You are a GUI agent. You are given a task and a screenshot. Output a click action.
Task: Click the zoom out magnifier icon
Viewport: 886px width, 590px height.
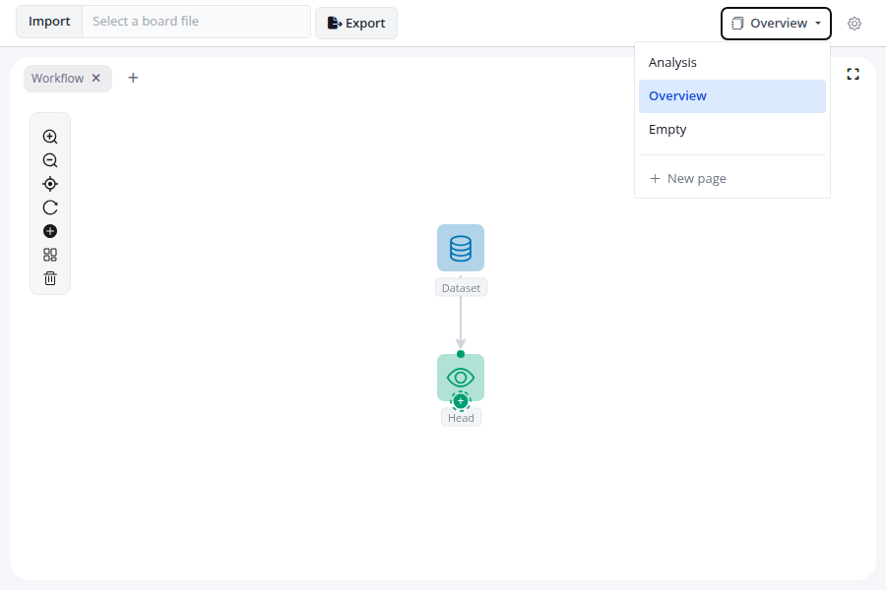50,160
